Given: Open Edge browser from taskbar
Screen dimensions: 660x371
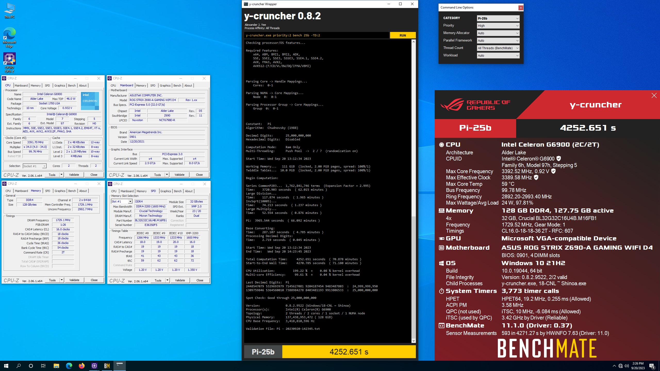Looking at the screenshot, I should pyautogui.click(x=69, y=366).
